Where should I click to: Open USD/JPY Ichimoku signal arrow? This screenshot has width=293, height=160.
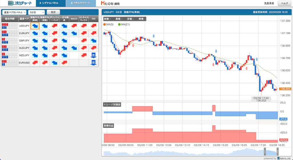click(64, 26)
